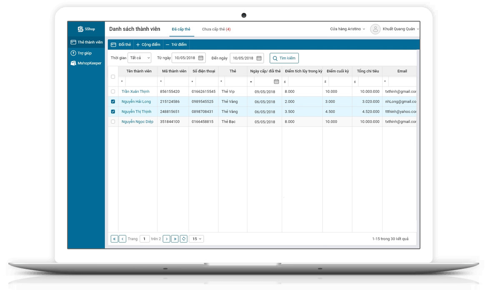Image resolution: width=485 pixels, height=290 pixels.
Task: Go to next page
Action: click(x=166, y=239)
